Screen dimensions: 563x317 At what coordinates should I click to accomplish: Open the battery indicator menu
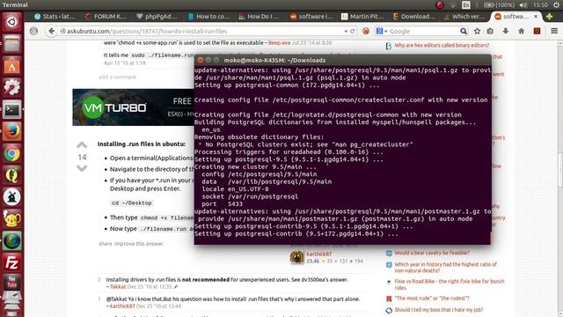click(499, 4)
